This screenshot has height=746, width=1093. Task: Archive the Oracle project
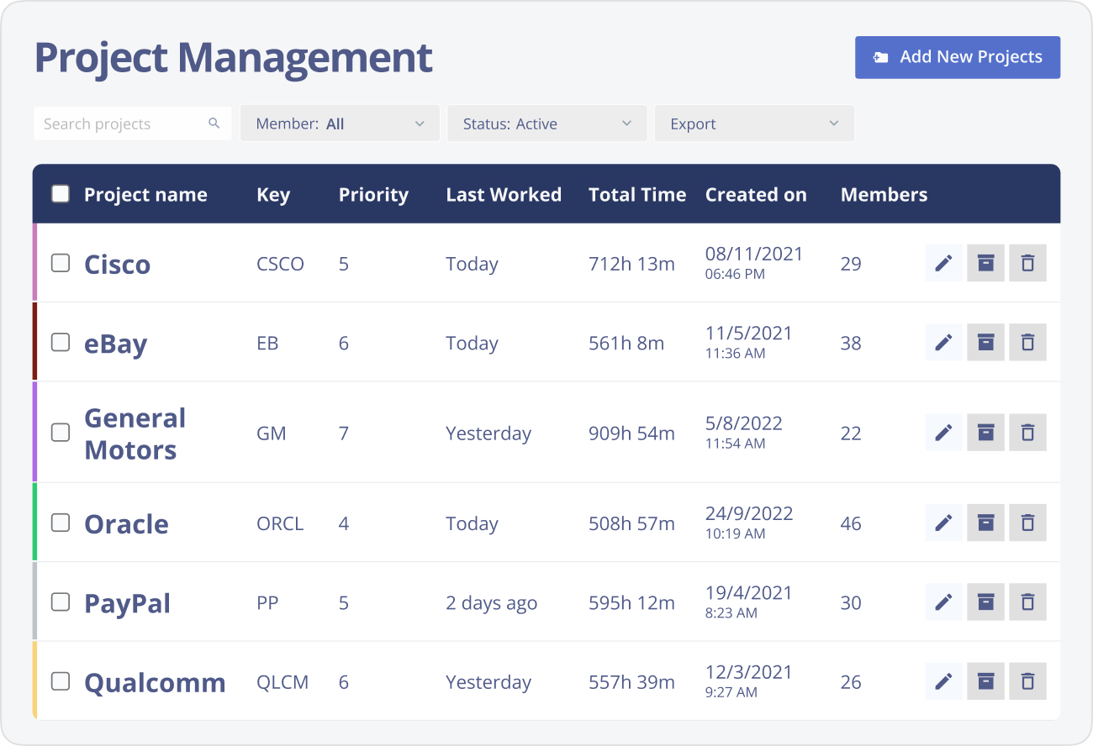click(x=985, y=523)
